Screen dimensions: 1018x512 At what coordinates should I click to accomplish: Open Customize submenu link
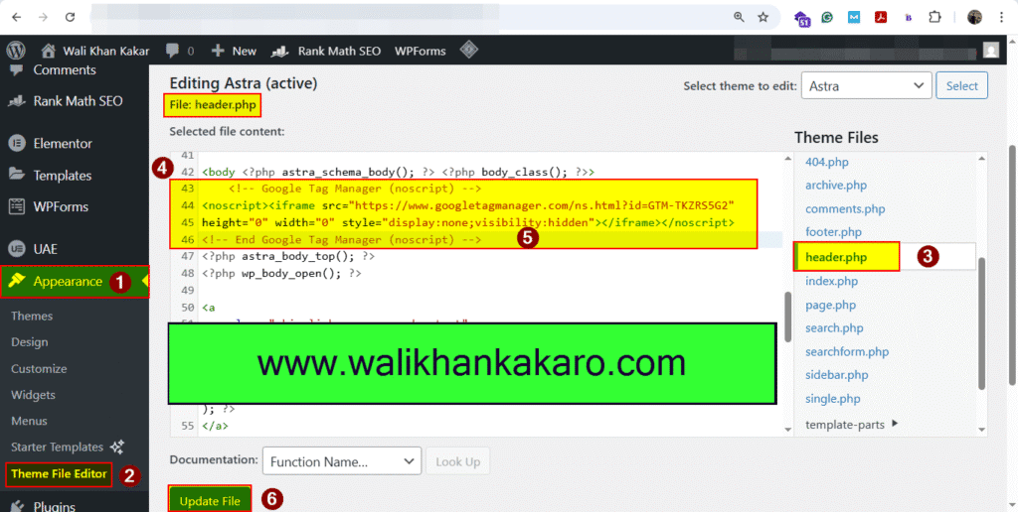click(39, 368)
